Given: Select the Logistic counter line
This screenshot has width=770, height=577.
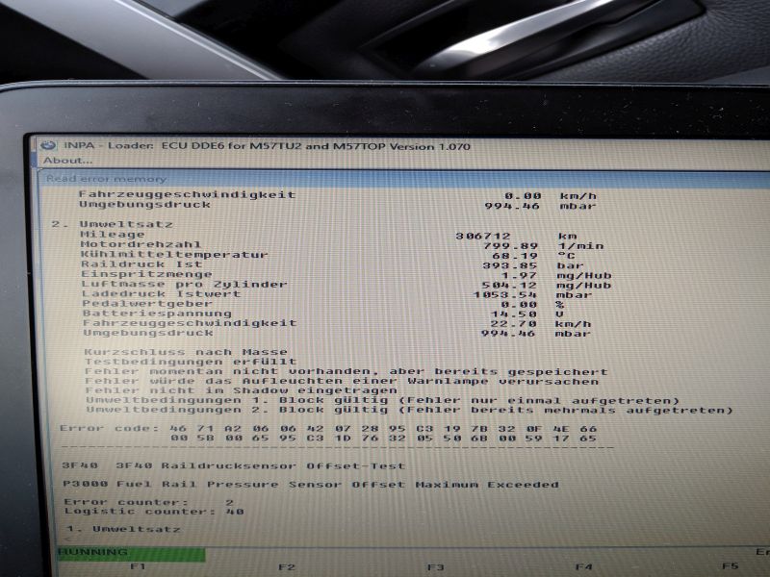Looking at the screenshot, I should pos(154,512).
